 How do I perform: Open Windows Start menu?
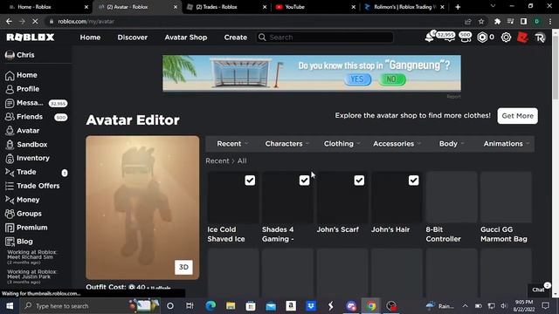click(10, 306)
